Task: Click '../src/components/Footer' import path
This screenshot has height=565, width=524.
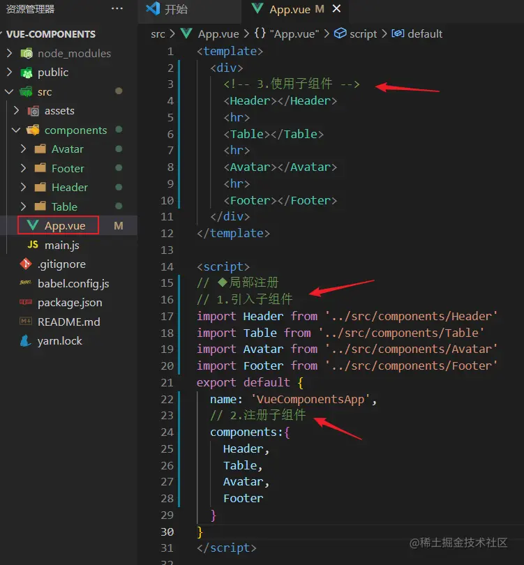Action: (x=411, y=366)
